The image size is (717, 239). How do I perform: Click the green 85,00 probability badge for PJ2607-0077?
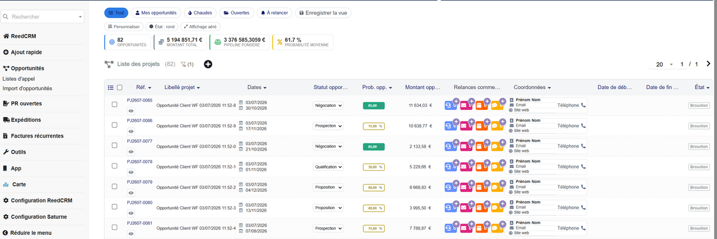coord(373,146)
